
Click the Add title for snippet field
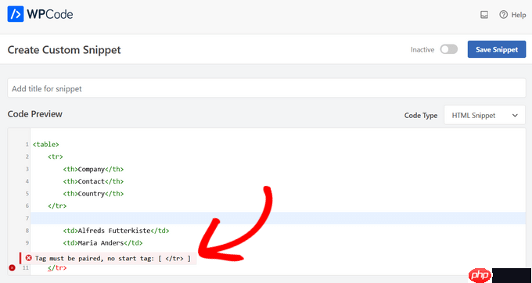pos(267,88)
